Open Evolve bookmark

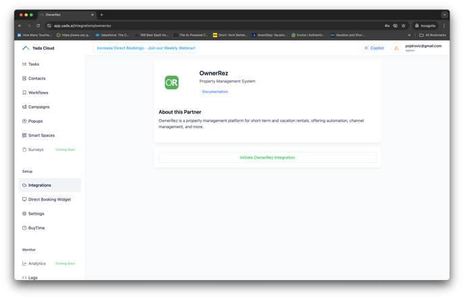308,35
